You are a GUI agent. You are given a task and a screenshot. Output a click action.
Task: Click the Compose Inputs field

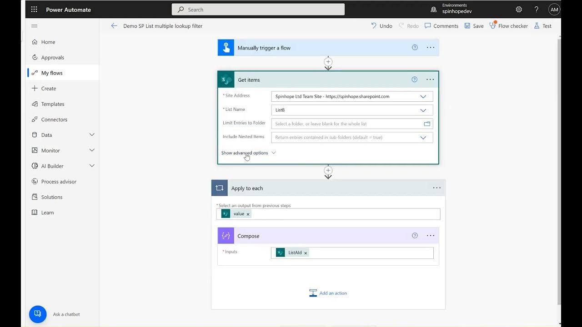(352, 253)
